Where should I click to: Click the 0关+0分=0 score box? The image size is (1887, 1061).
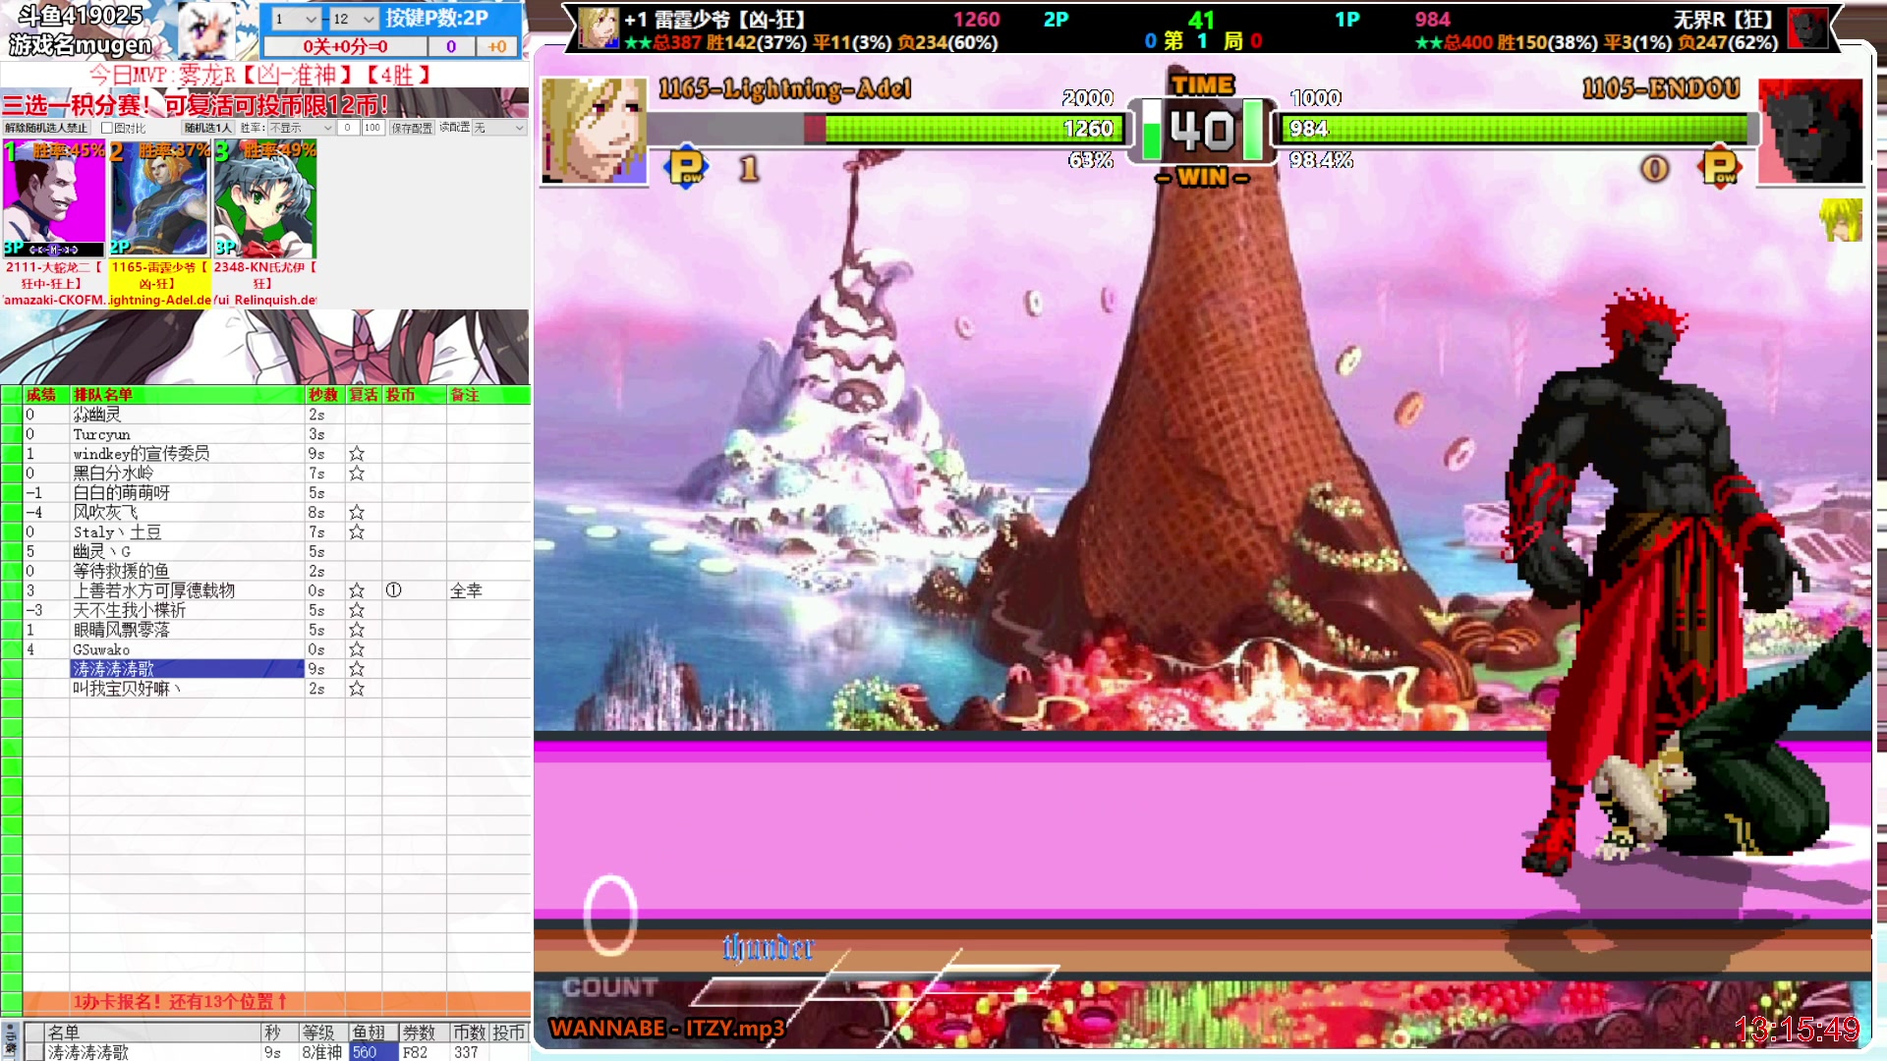click(345, 46)
